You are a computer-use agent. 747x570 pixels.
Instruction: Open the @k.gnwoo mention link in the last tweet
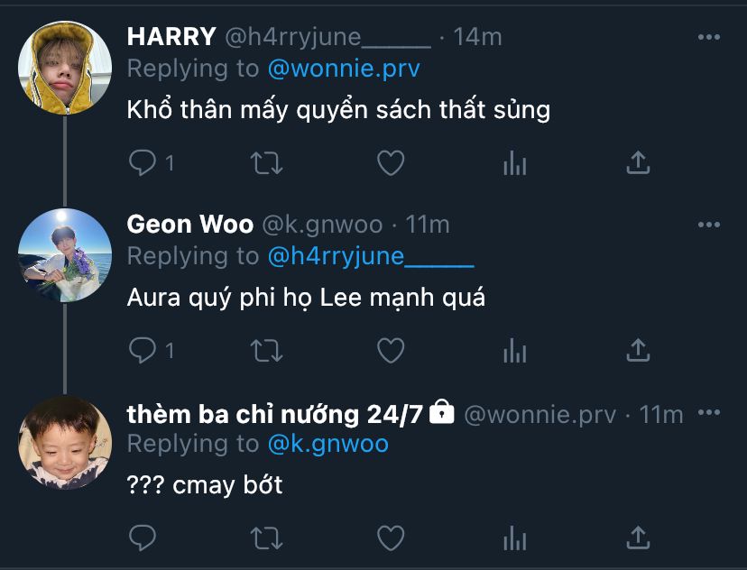[328, 444]
